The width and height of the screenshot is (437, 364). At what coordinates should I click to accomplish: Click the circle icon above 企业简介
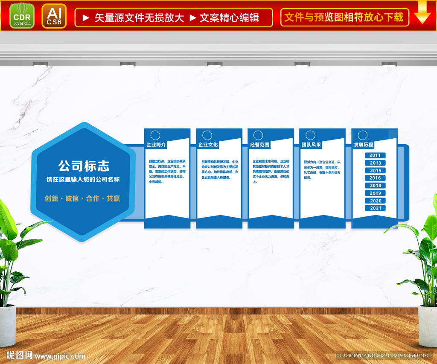pos(155,135)
